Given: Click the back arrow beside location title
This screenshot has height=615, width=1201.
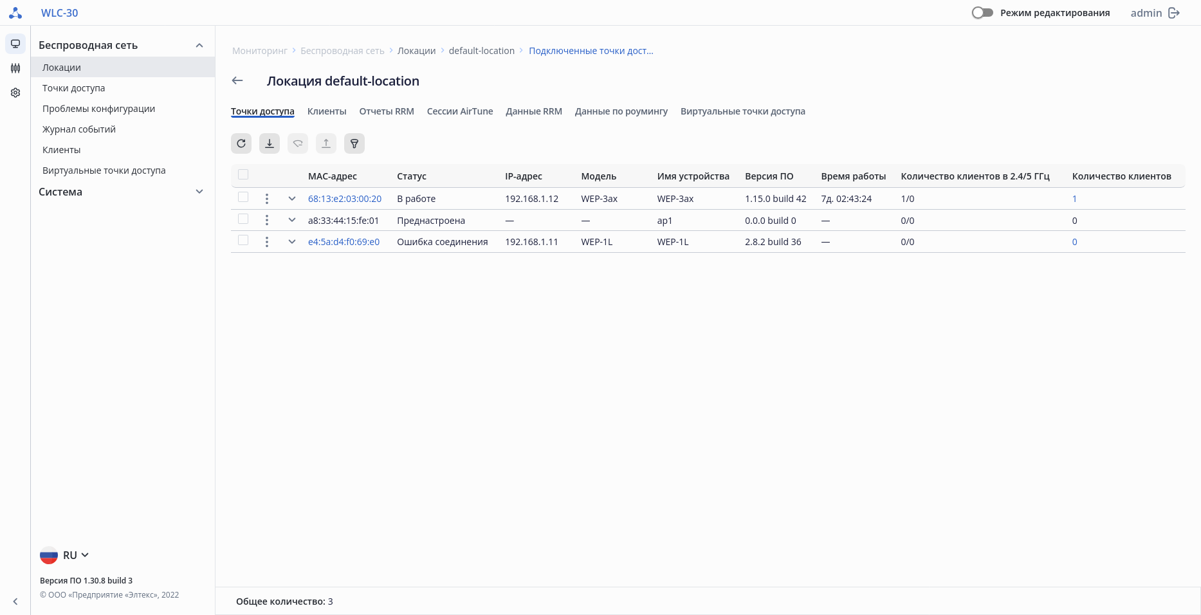Looking at the screenshot, I should [237, 81].
